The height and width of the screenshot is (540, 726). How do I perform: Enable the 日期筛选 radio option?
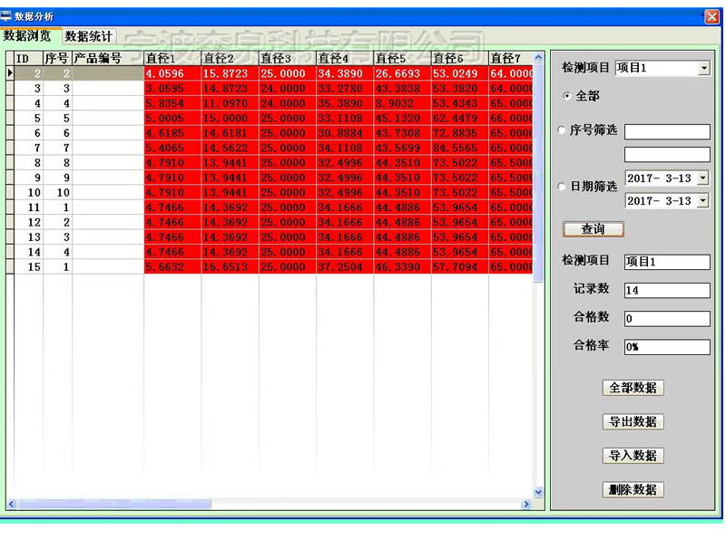point(563,187)
